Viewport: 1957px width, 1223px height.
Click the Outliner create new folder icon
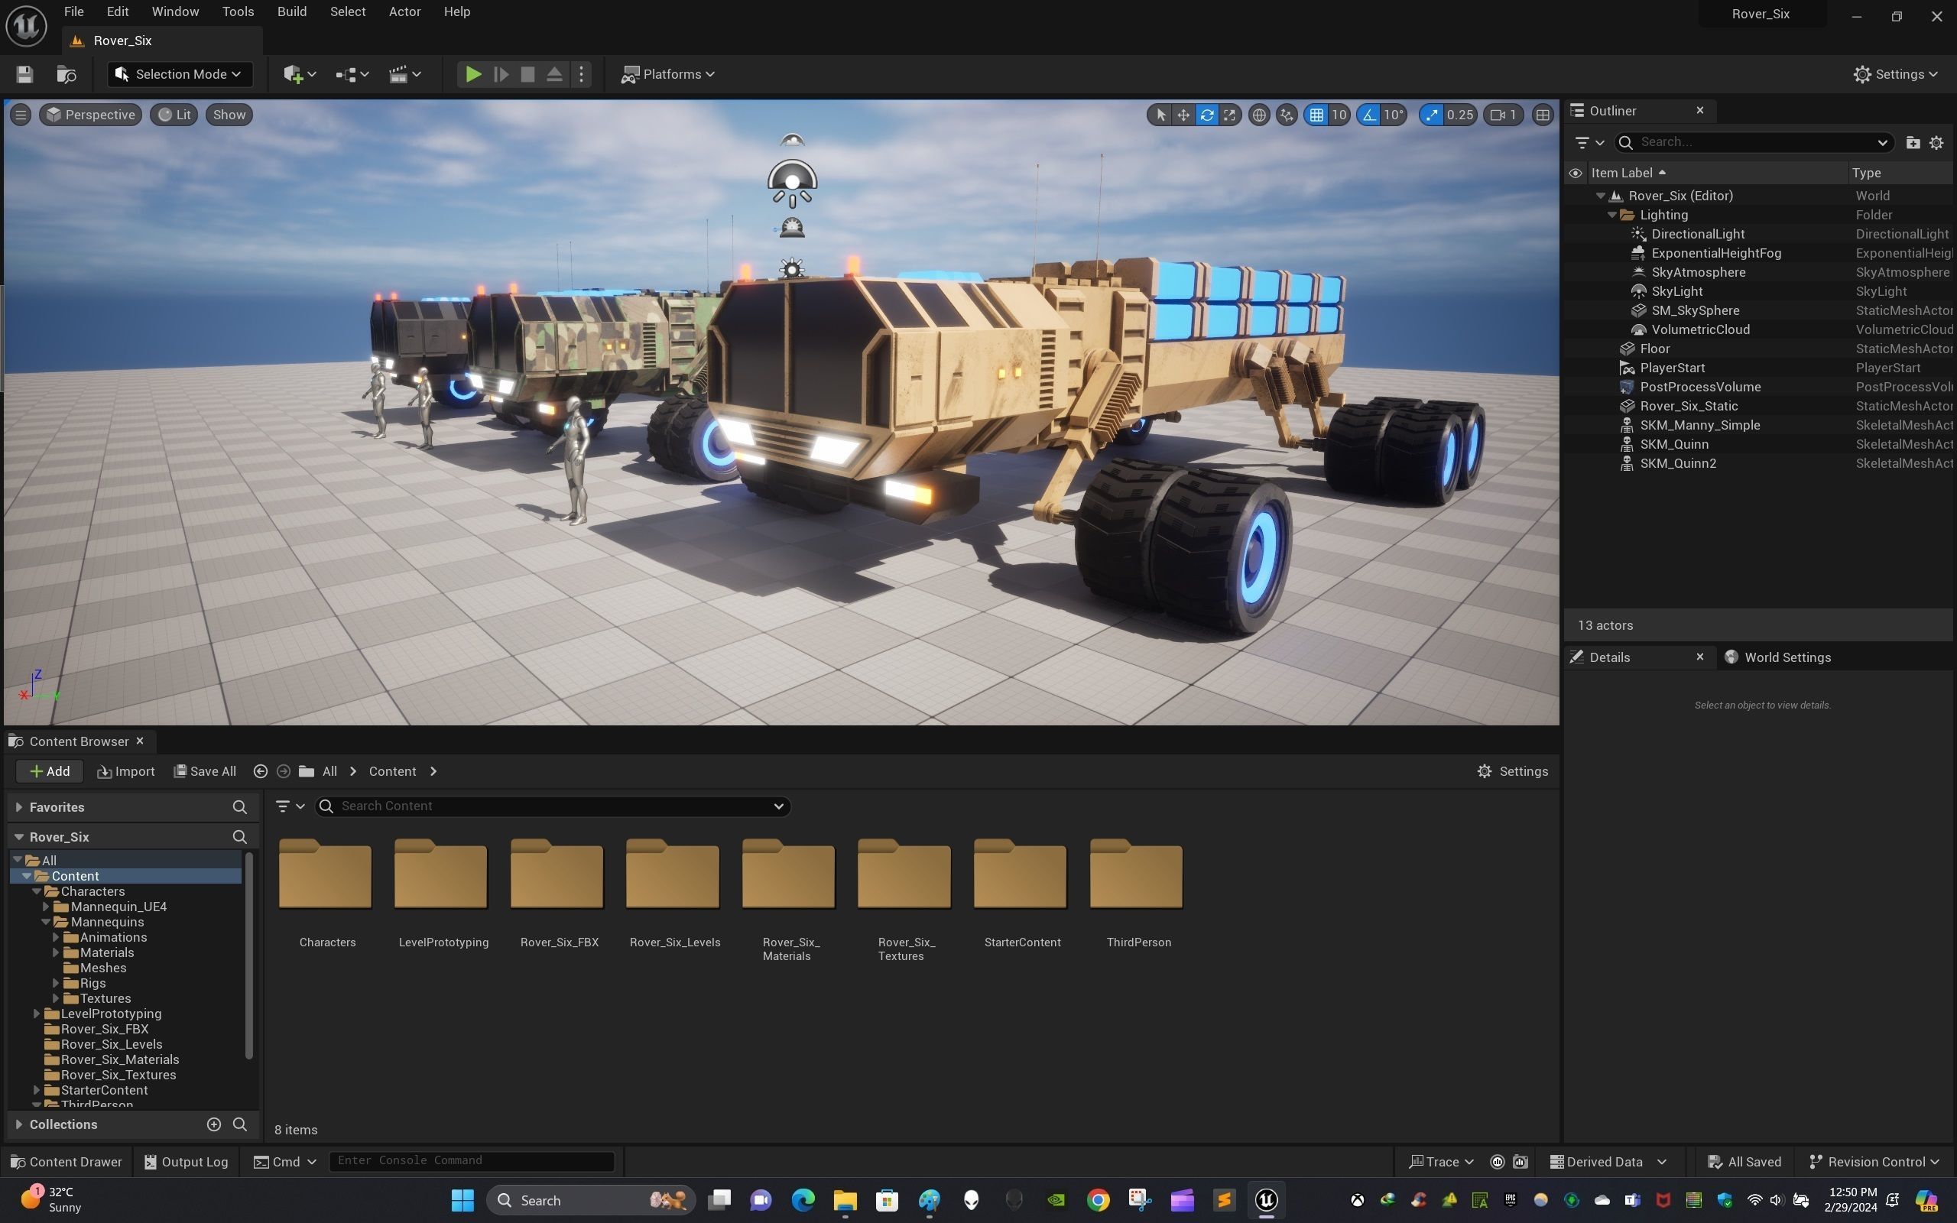pos(1913,143)
